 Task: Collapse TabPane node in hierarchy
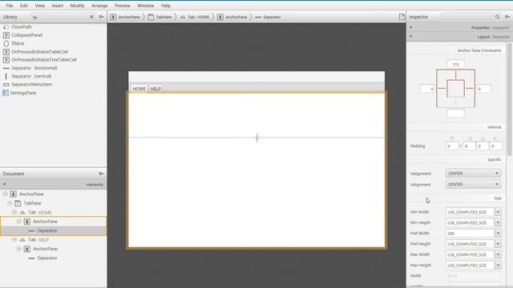10,203
